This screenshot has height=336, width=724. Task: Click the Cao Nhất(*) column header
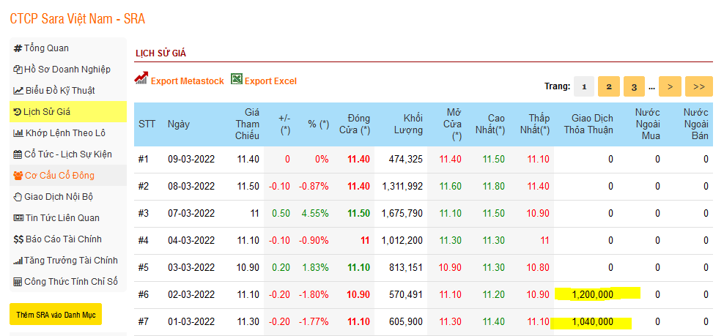[x=490, y=124]
